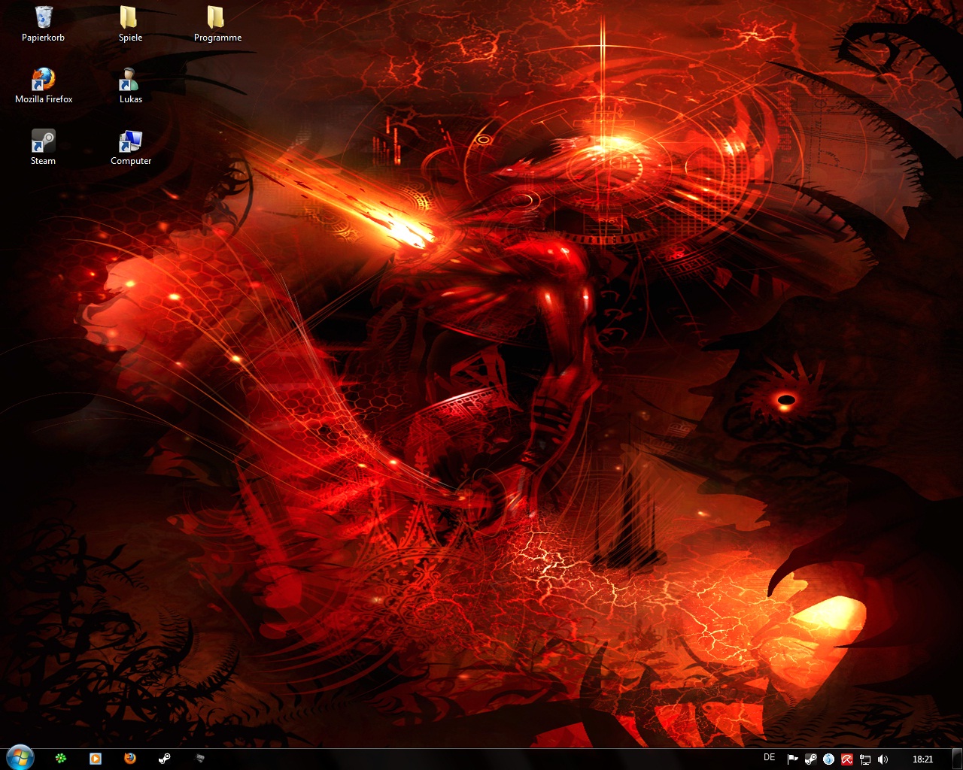Open Steam from the taskbar quick launch

pos(165,759)
